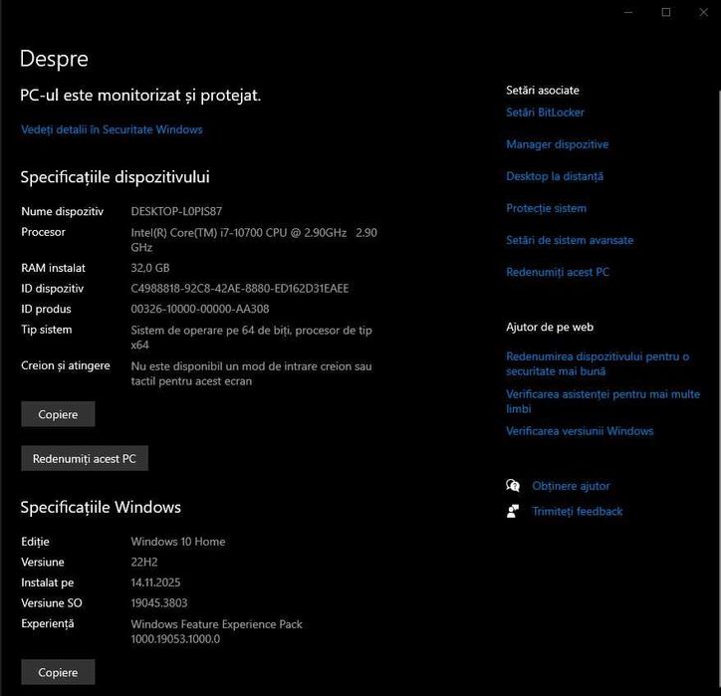Open Setări BitLocker link
This screenshot has width=721, height=696.
click(x=545, y=113)
